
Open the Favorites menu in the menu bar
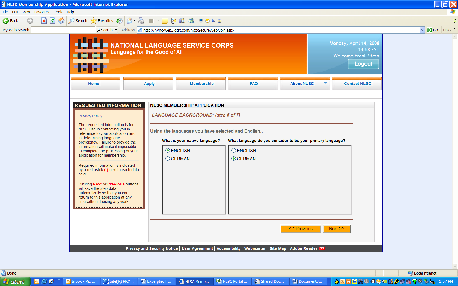[x=42, y=12]
